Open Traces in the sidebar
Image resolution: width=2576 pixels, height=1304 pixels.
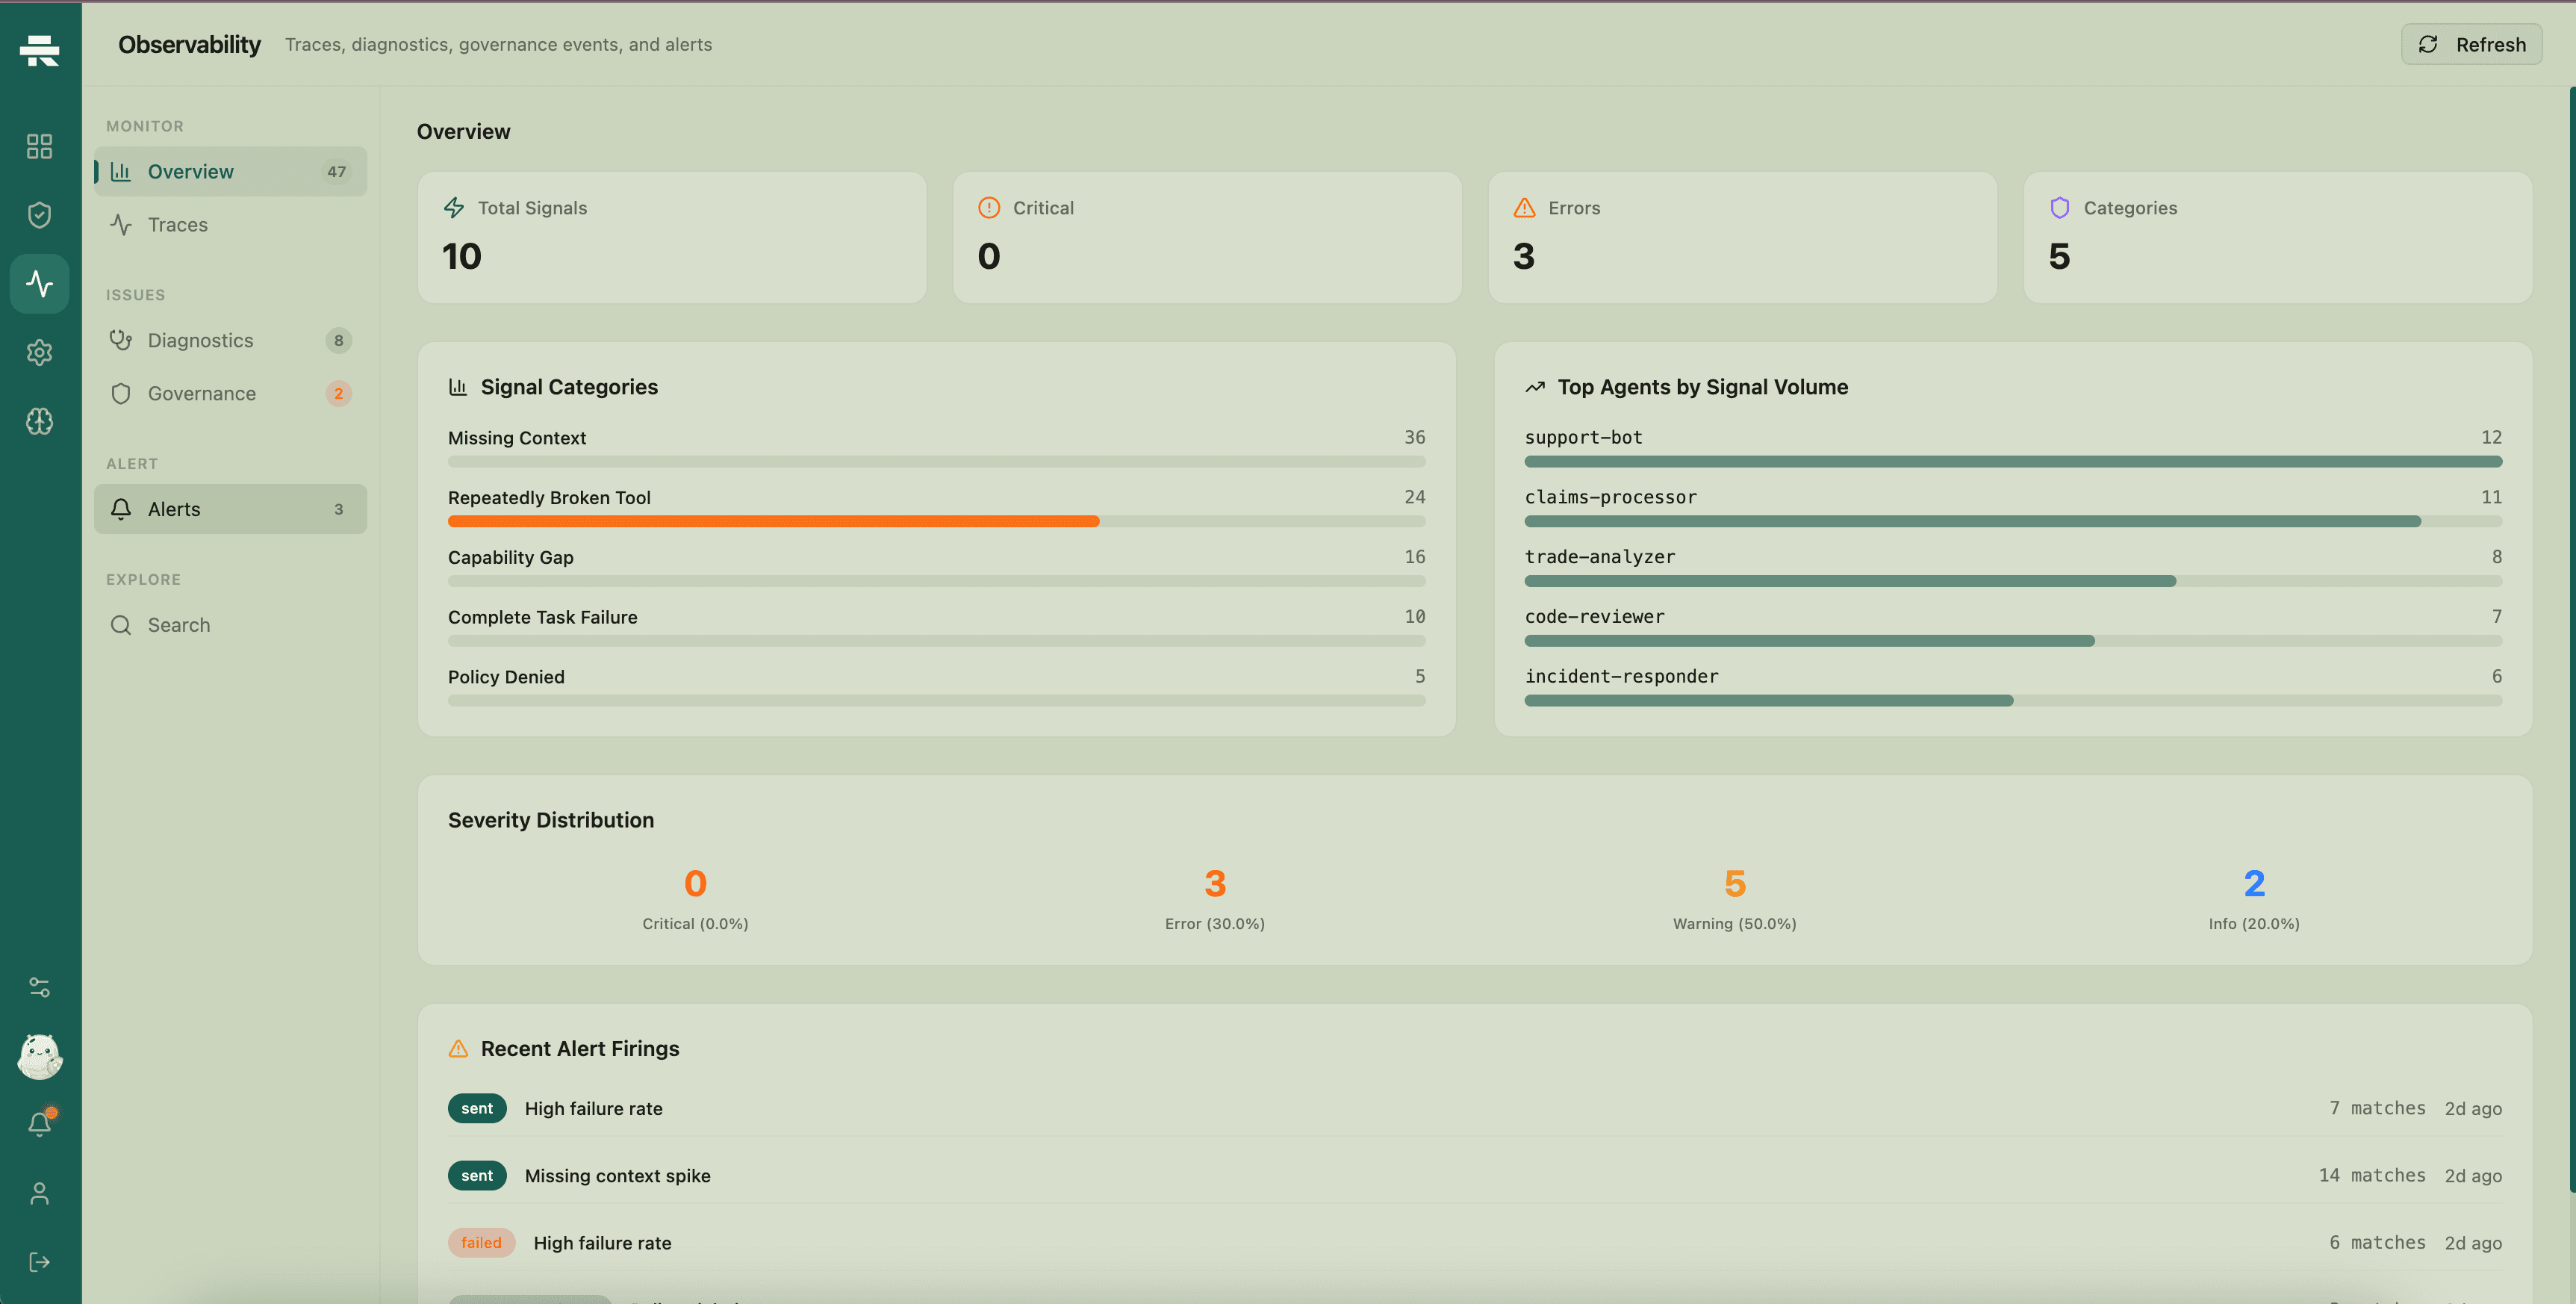coord(231,225)
